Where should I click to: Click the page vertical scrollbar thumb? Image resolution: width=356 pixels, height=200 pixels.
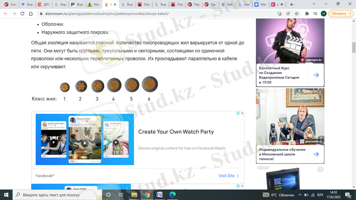point(354,48)
